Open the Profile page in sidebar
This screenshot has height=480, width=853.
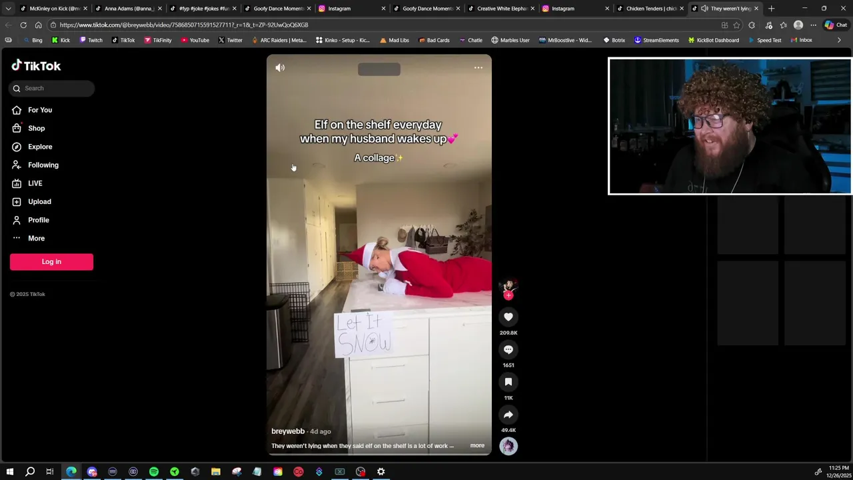(38, 220)
